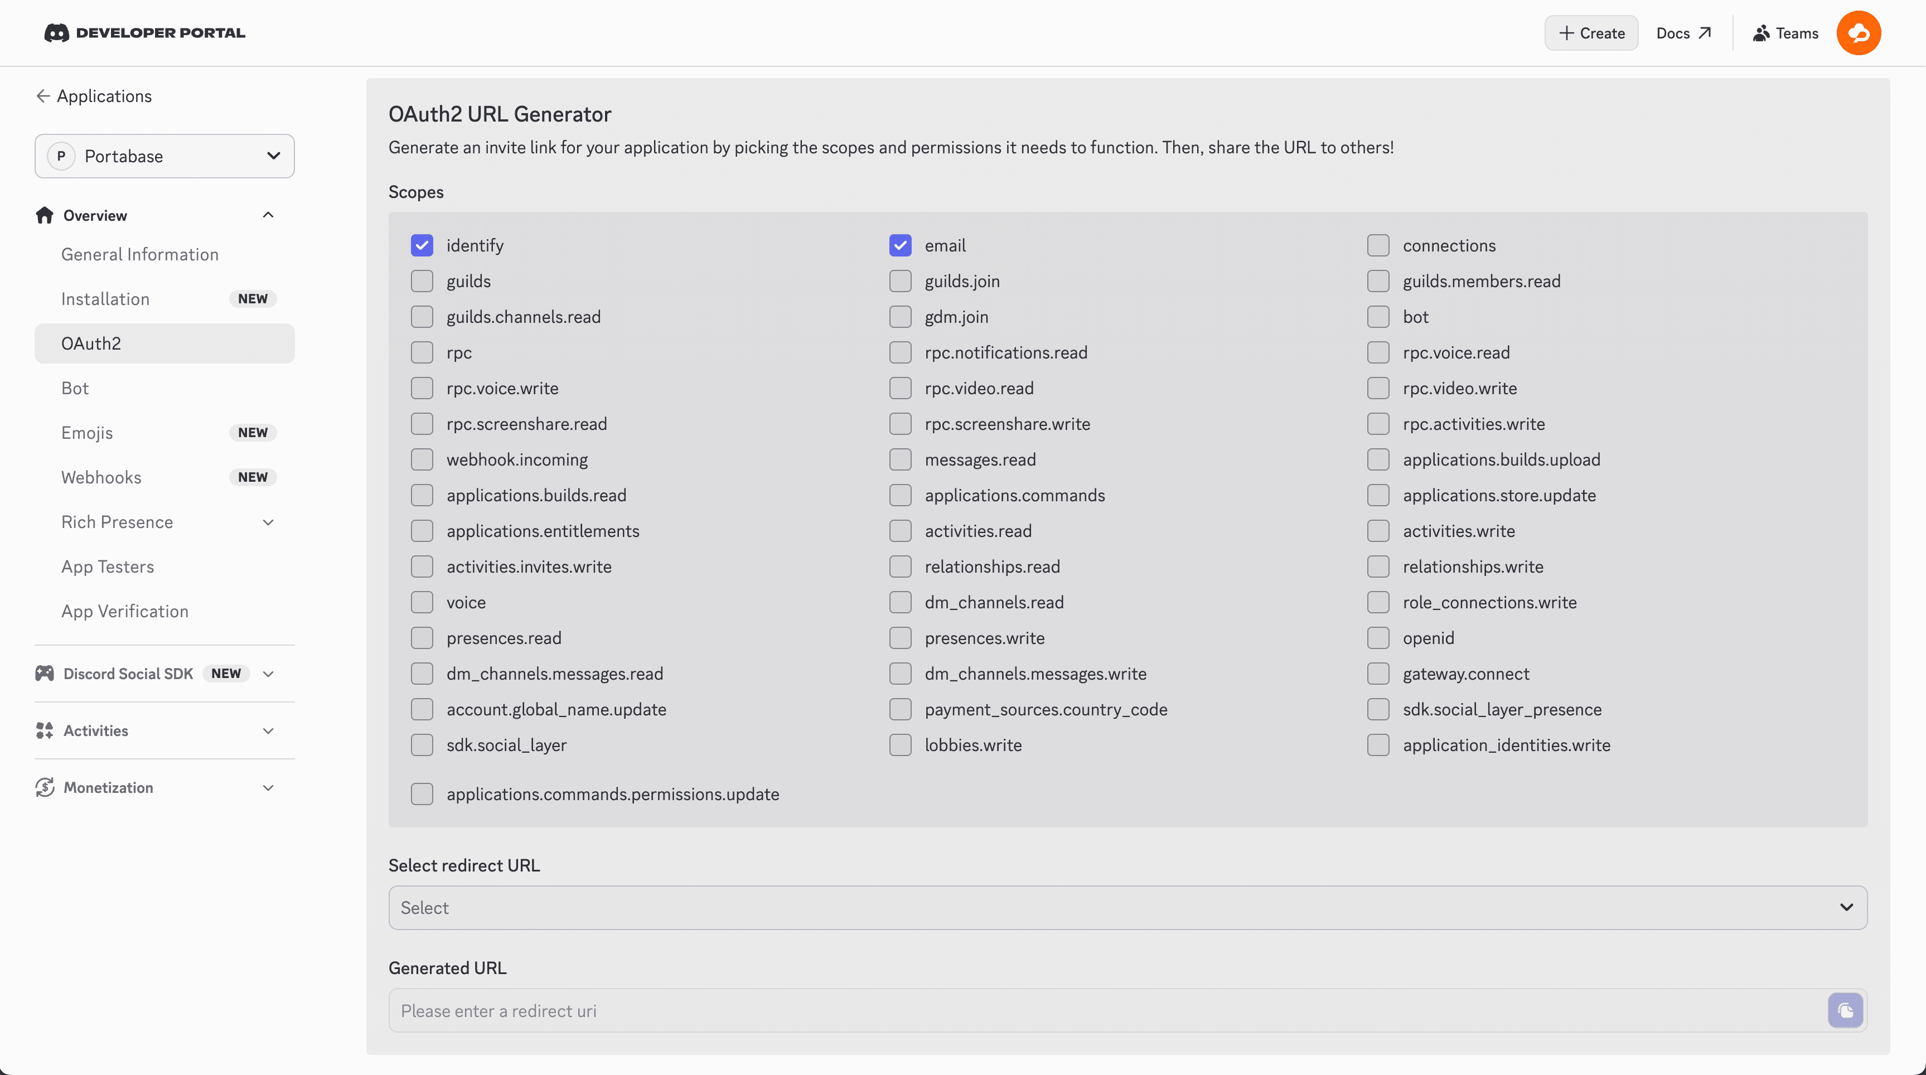Open the Portabase application selector dropdown
This screenshot has width=1926, height=1075.
tap(164, 156)
